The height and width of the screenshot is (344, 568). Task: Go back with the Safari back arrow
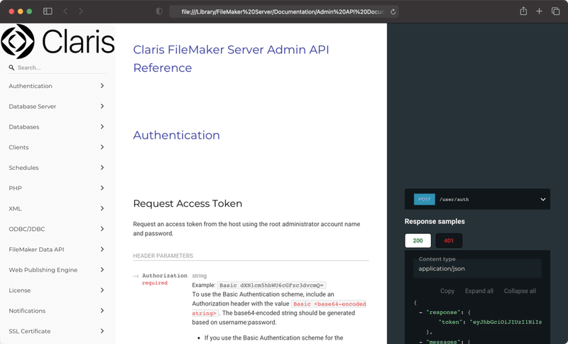65,11
